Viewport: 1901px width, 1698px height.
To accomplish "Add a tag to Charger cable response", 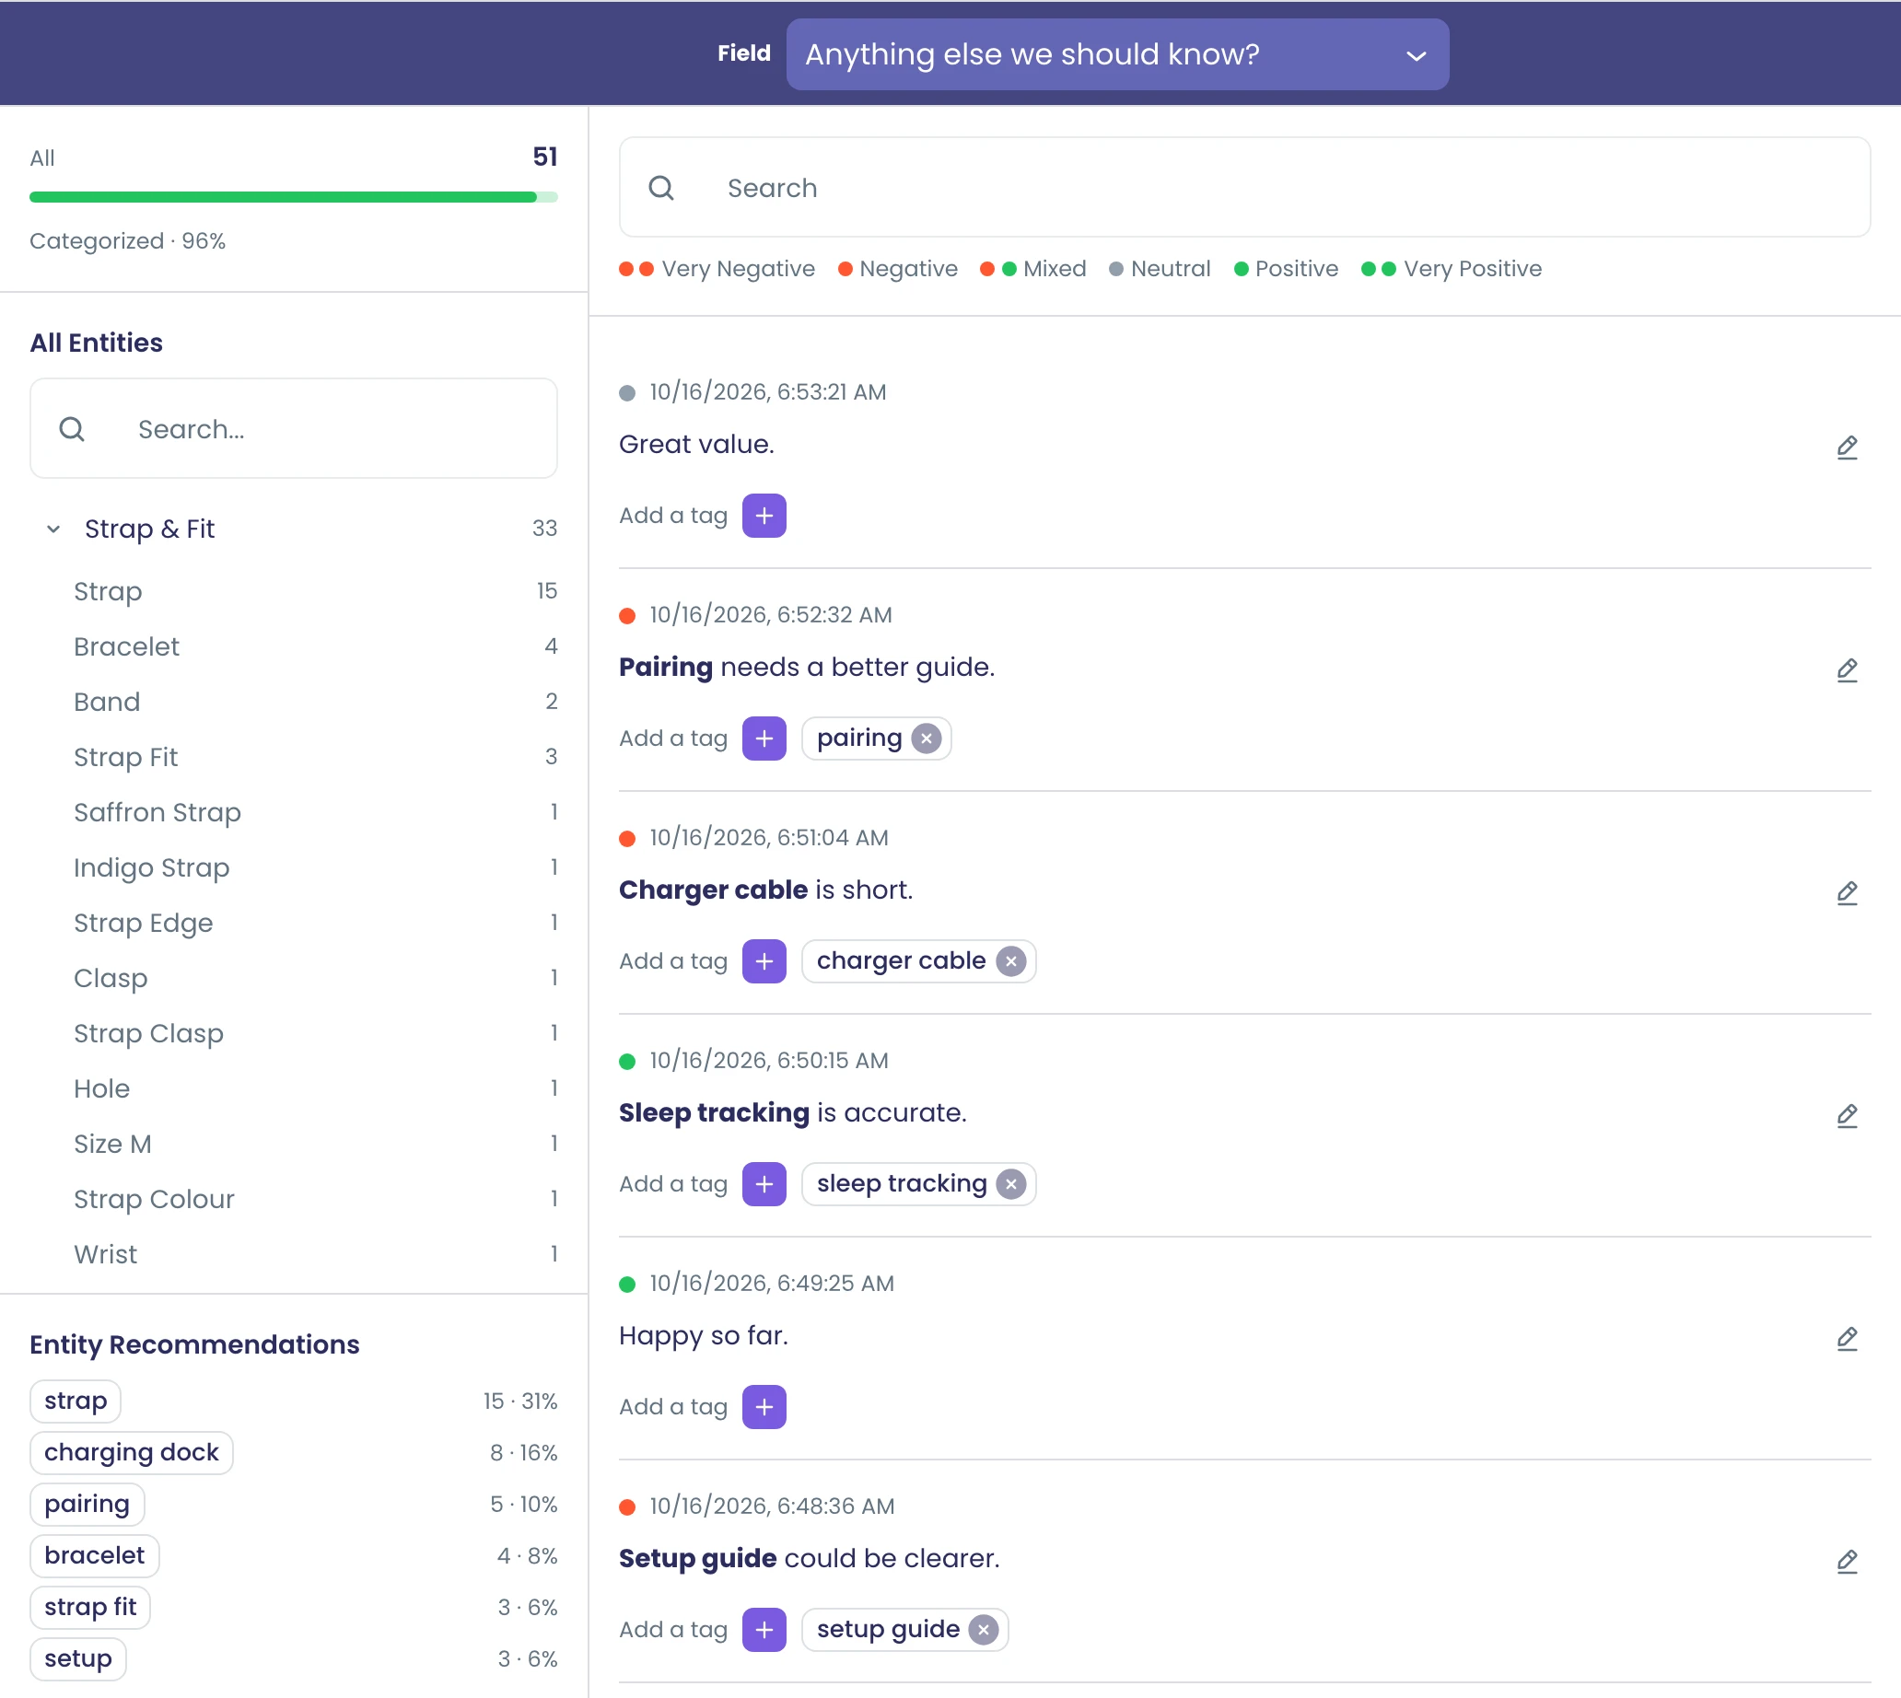I will pos(764,962).
